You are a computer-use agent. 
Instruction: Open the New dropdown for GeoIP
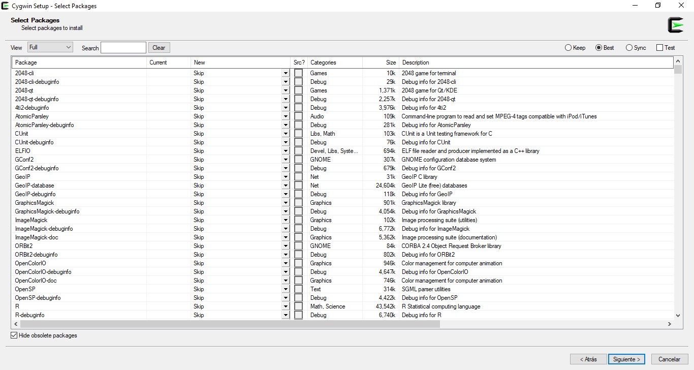click(285, 177)
